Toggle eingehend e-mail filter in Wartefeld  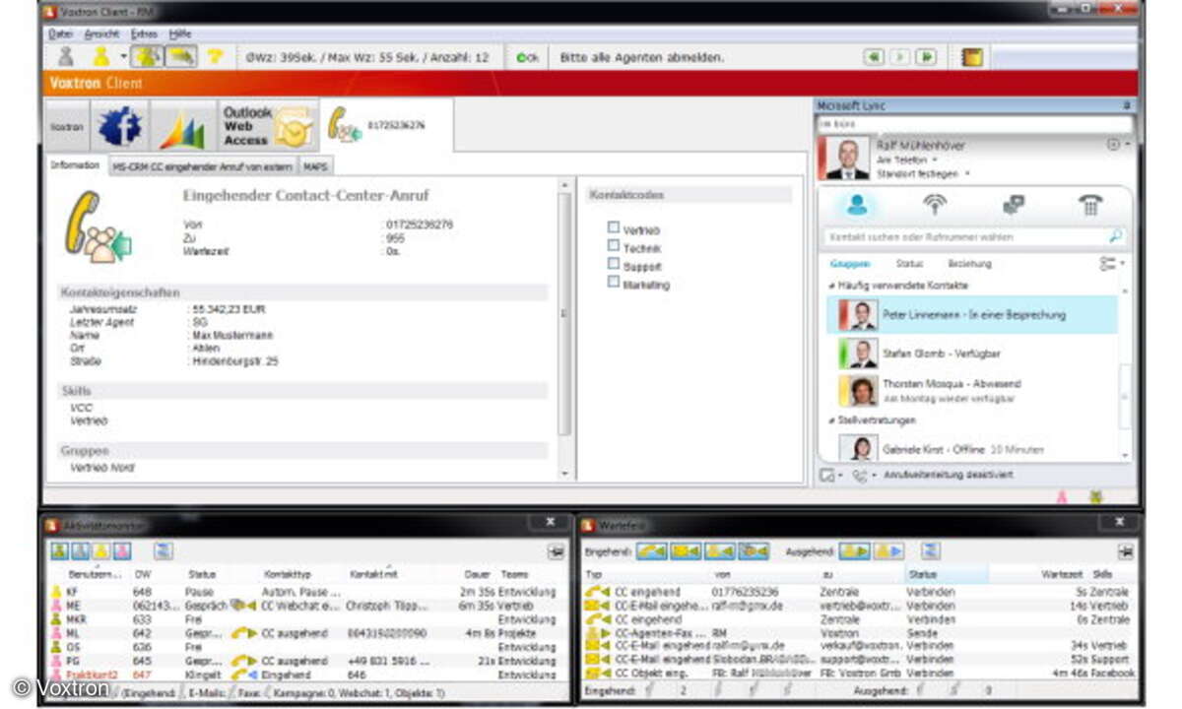coord(686,552)
